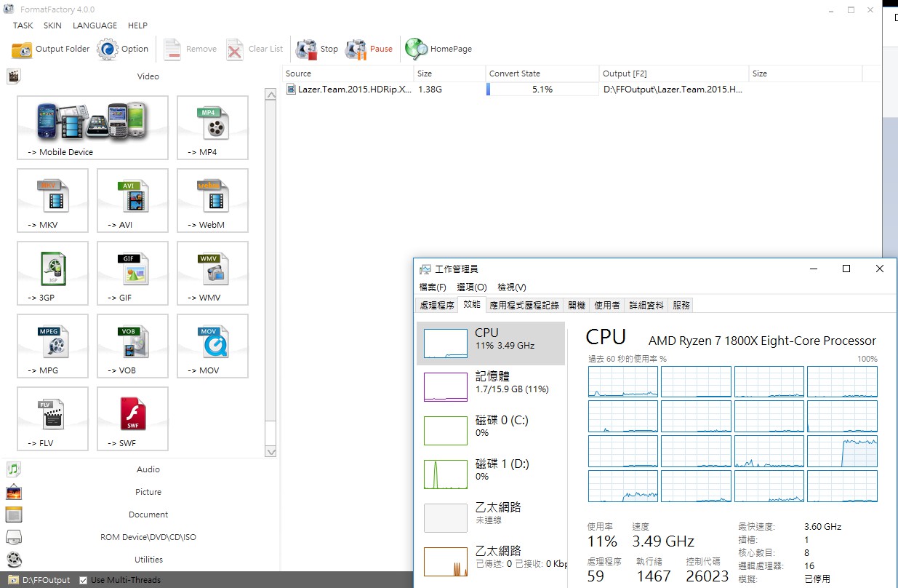The image size is (898, 588).
Task: Select the 記憶體 memory performance item
Action: tap(491, 387)
